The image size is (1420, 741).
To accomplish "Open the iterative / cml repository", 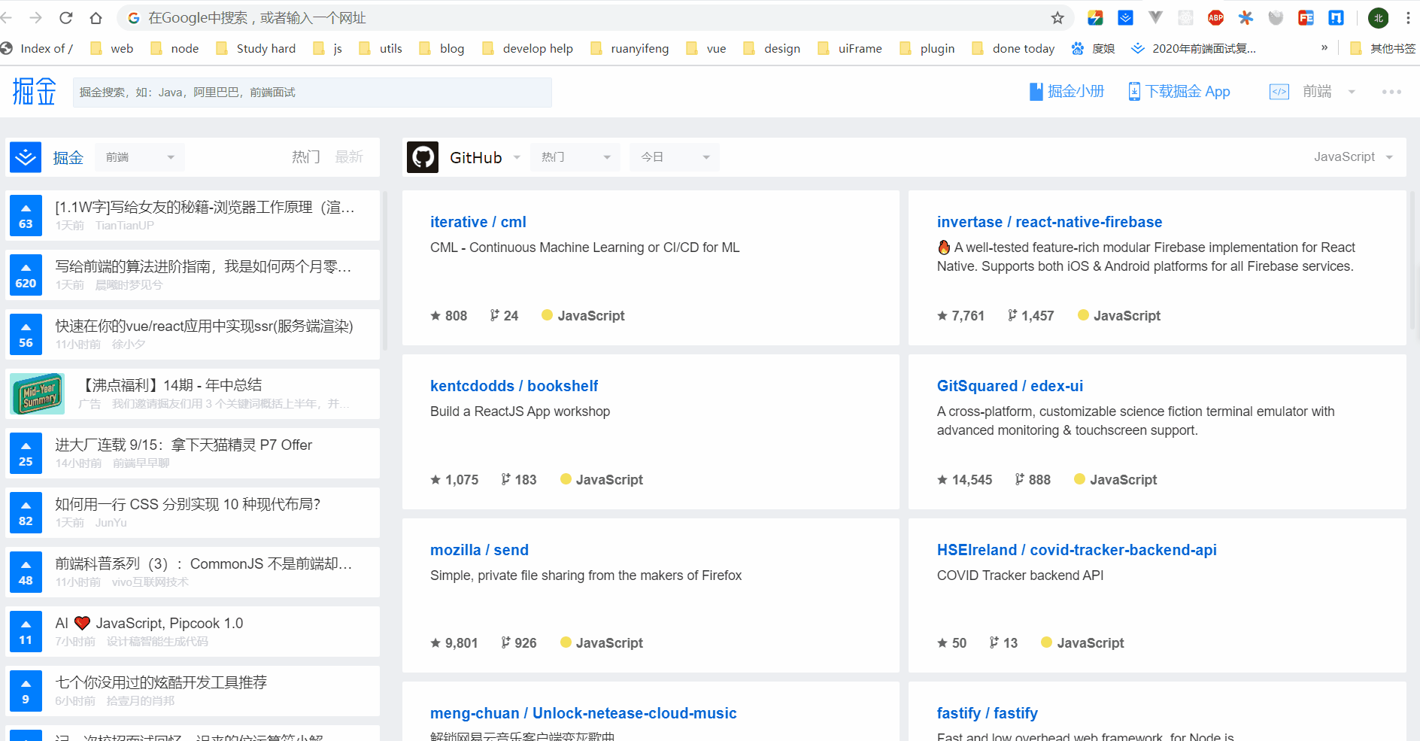I will coord(478,222).
